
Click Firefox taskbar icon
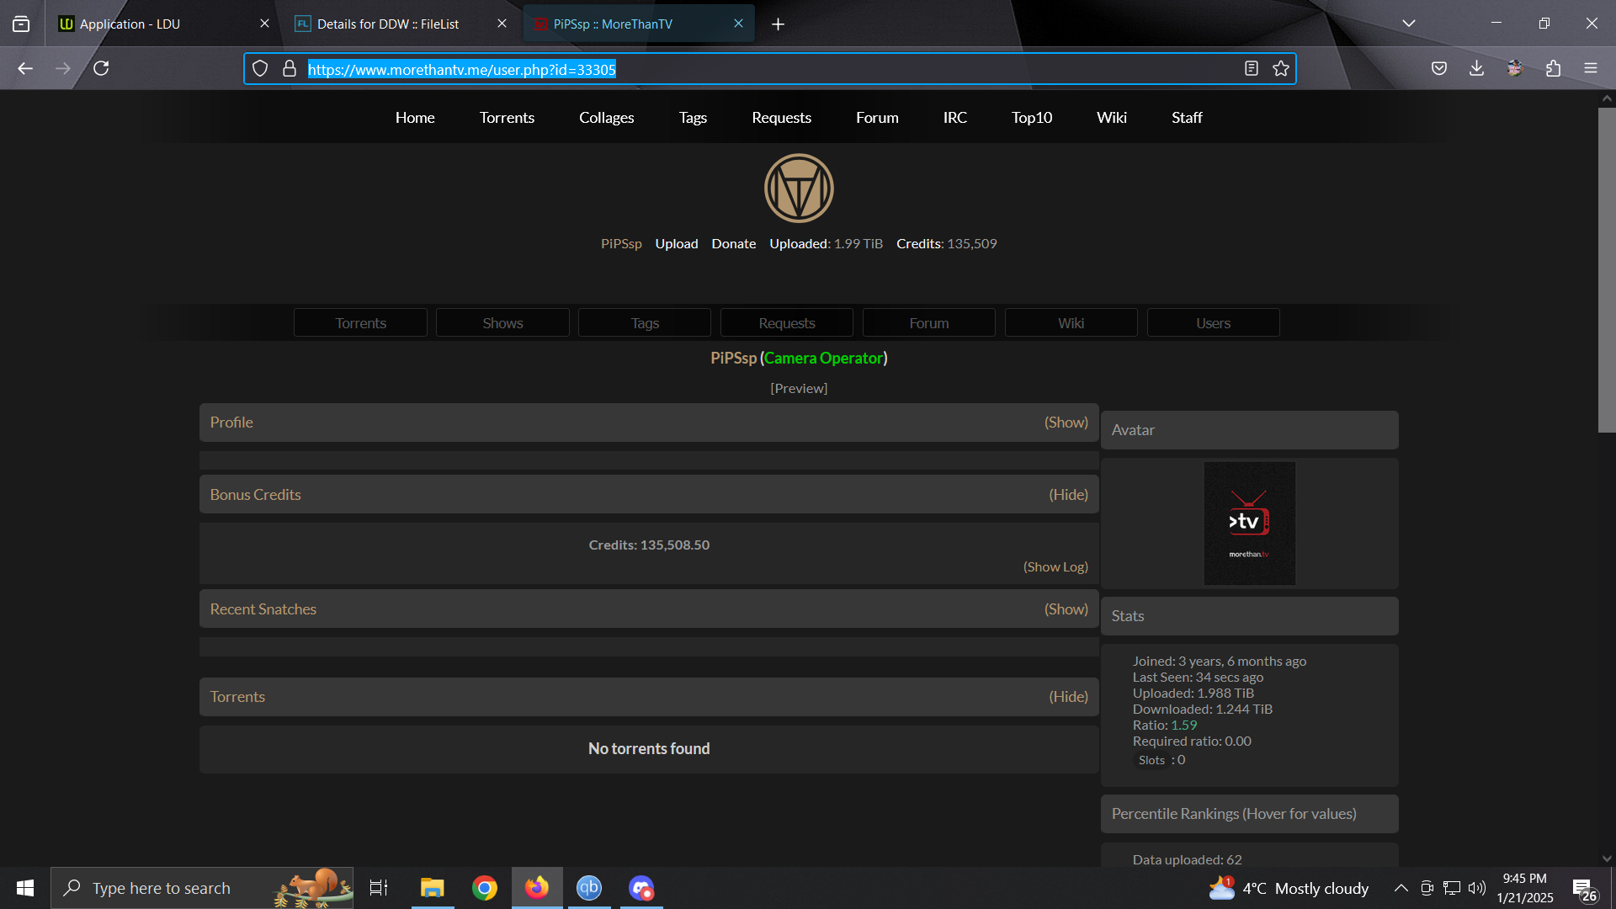click(x=537, y=888)
